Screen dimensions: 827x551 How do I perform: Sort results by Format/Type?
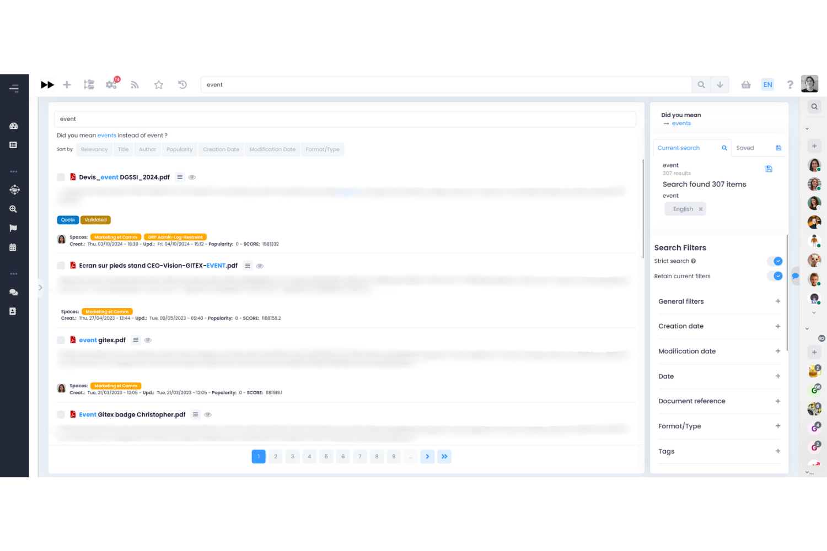click(323, 149)
